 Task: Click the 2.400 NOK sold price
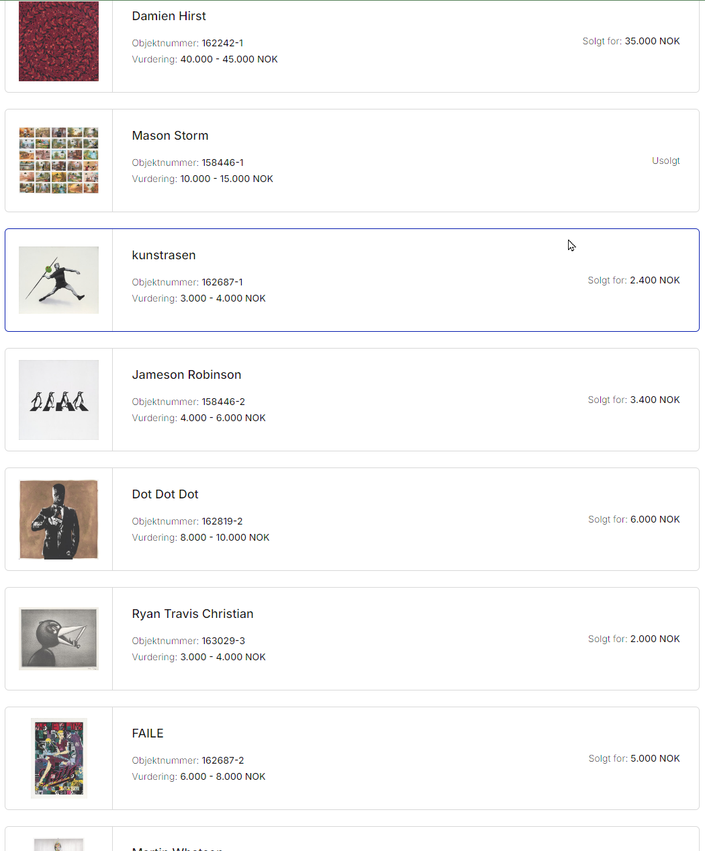[x=655, y=280]
